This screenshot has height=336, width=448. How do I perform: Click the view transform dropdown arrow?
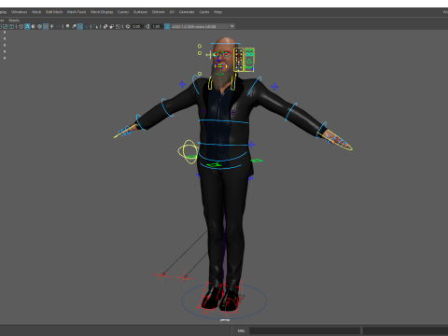[231, 26]
